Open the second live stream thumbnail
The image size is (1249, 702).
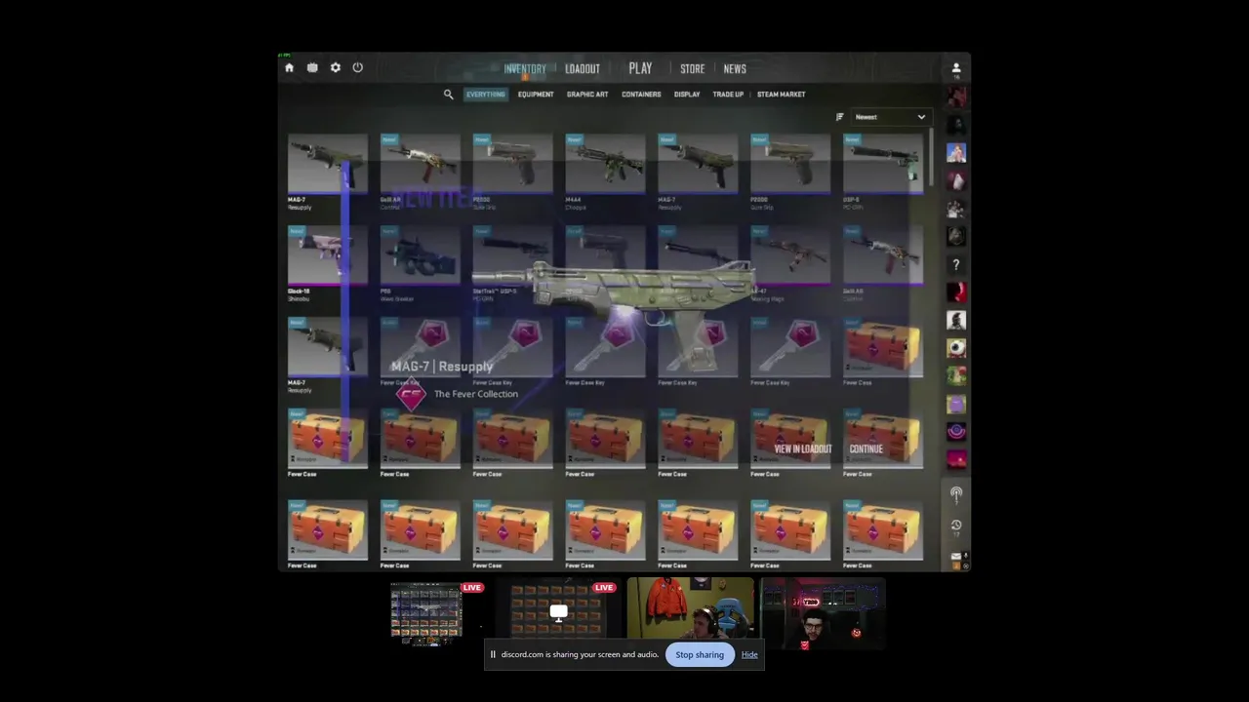(558, 612)
